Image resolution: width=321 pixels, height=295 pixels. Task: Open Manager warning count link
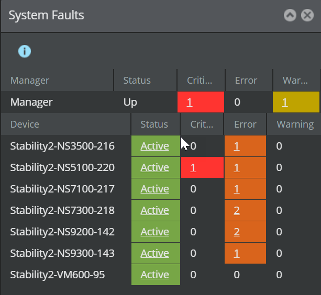[x=285, y=102]
